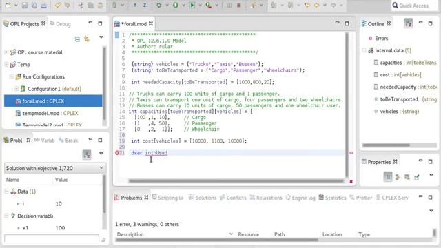This screenshot has height=248, width=441.
Task: Switch to Statistics tab
Action: [x=332, y=198]
